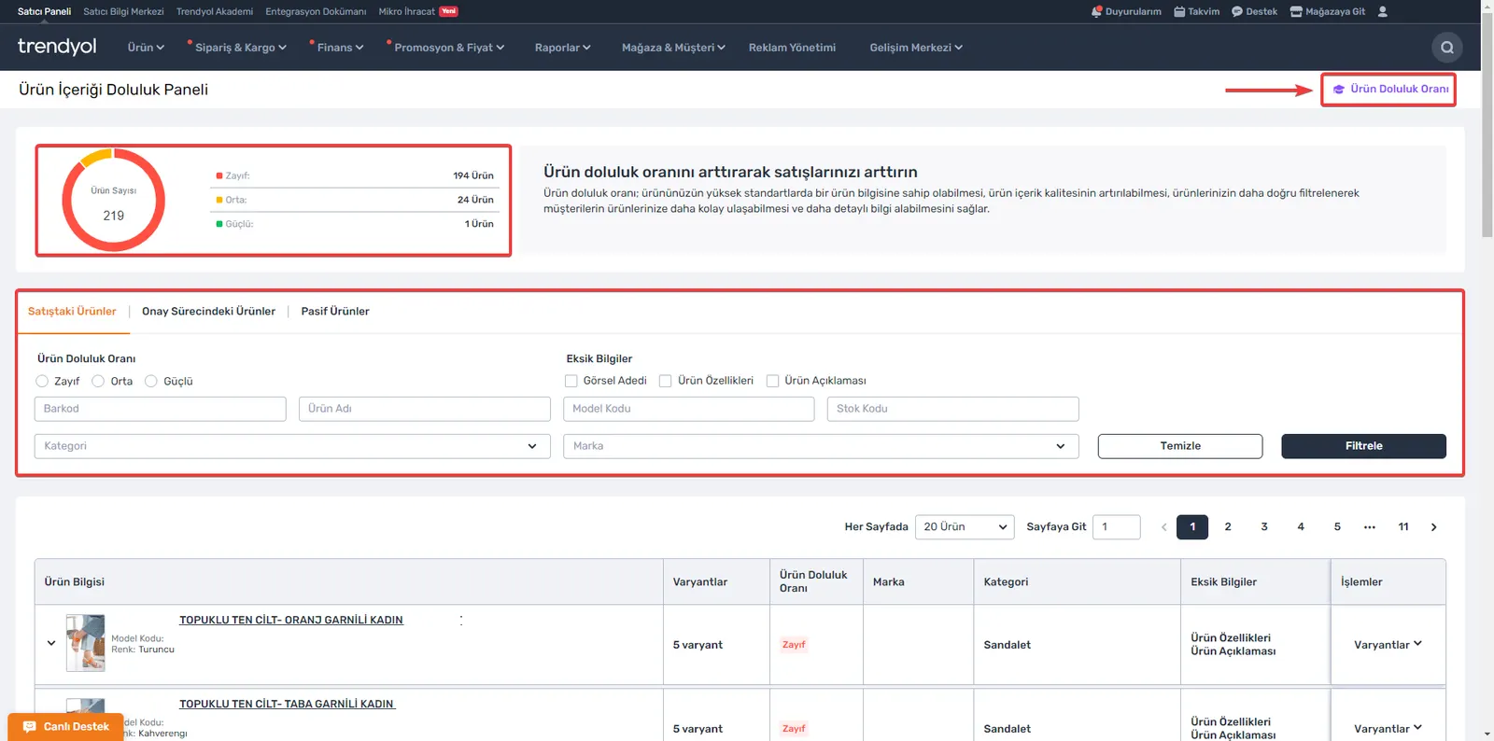
Task: Click the search magnifier icon in navbar
Action: 1446,48
